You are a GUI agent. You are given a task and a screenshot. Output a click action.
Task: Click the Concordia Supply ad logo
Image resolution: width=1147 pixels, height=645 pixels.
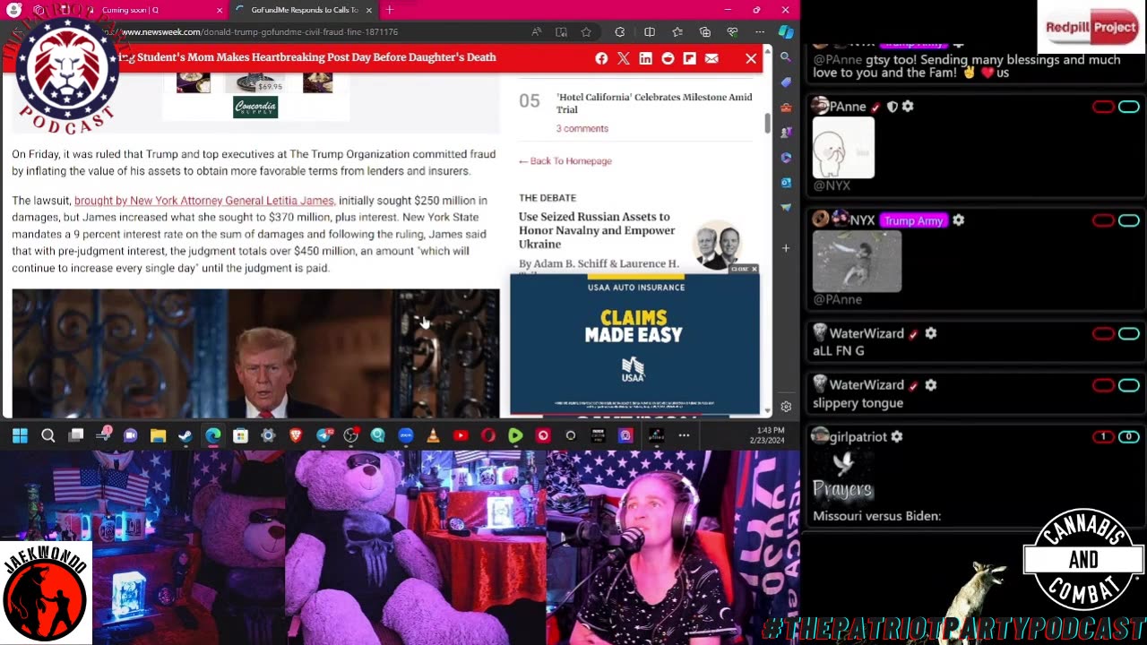pos(255,107)
